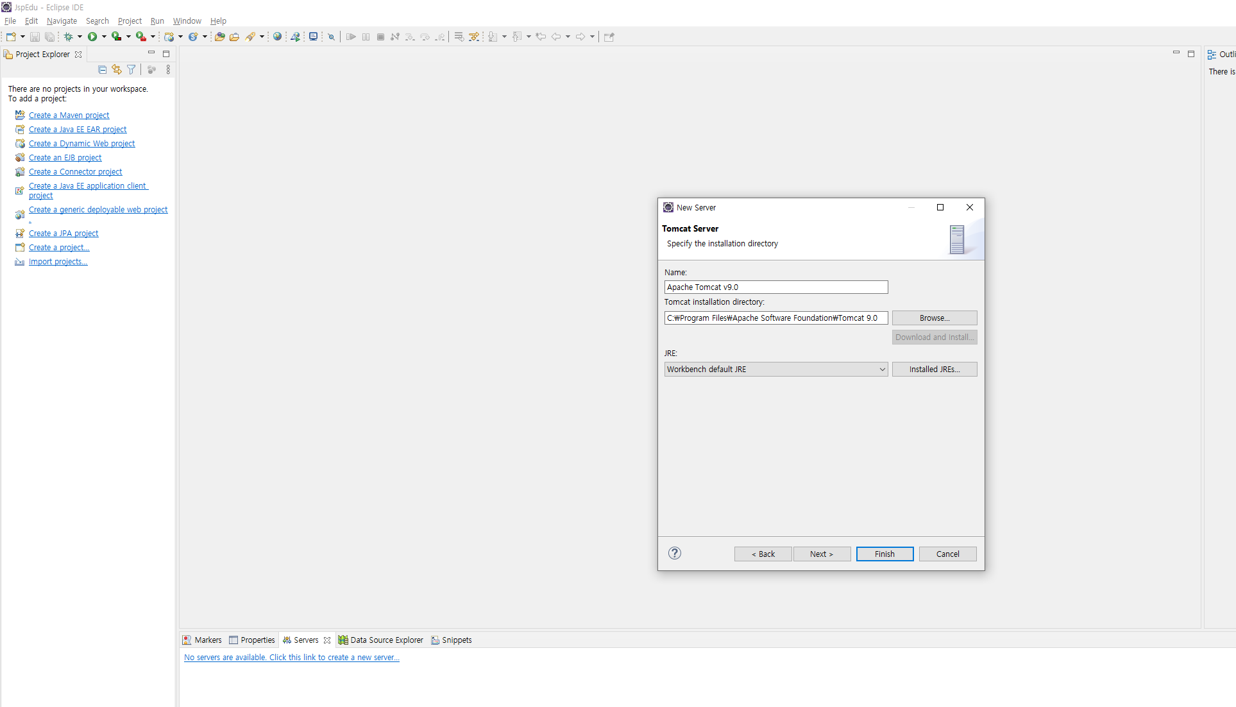
Task: Click the Open Task folder icon
Action: 235,37
